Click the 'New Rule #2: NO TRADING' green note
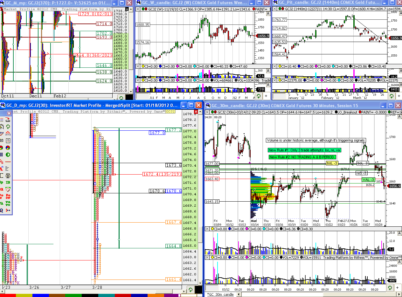 [302, 157]
